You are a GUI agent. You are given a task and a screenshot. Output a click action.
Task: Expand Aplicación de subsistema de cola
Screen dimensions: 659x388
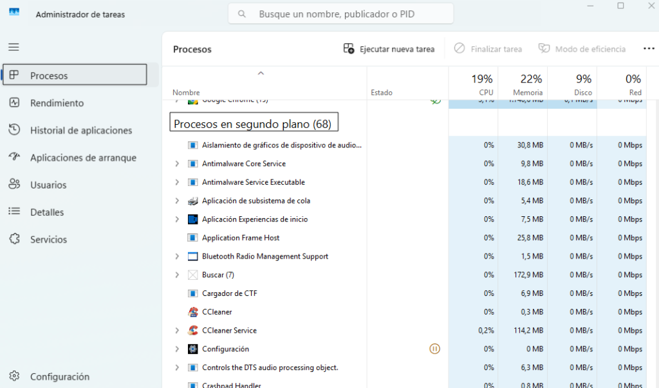[177, 200]
